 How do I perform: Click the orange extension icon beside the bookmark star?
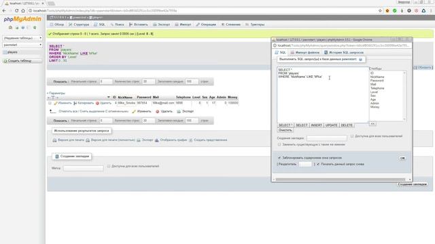tap(387, 11)
